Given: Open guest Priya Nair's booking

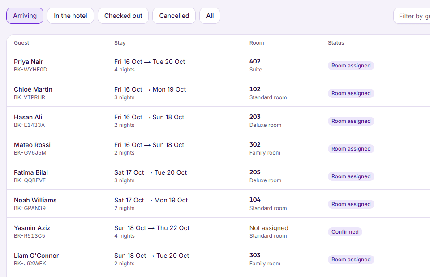Looking at the screenshot, I should 29,62.
